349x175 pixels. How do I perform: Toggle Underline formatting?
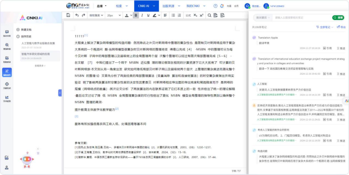click(148, 15)
